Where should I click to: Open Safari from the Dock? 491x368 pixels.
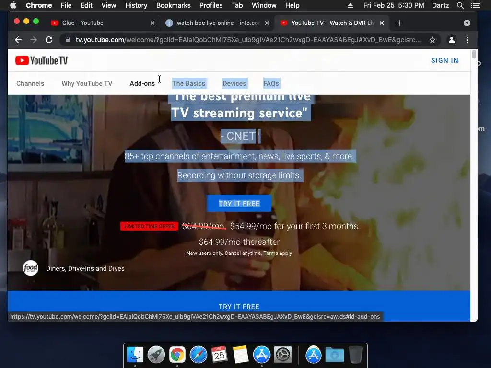coord(199,355)
